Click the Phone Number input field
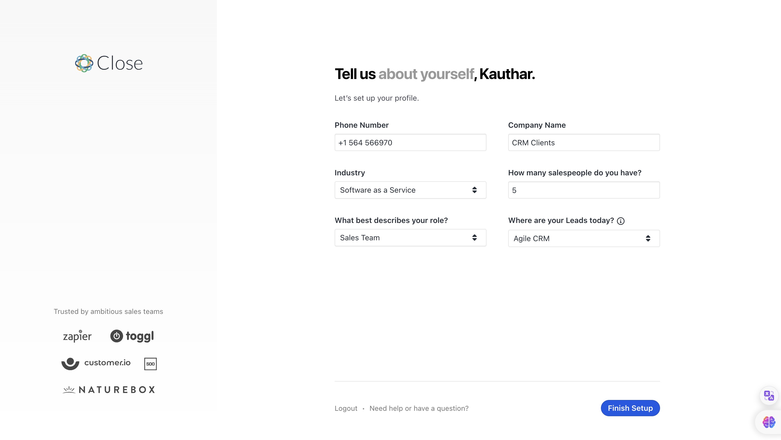781x440 pixels. point(410,143)
